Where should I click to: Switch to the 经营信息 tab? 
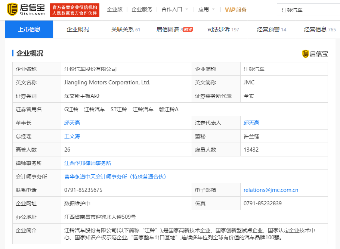click(320, 29)
